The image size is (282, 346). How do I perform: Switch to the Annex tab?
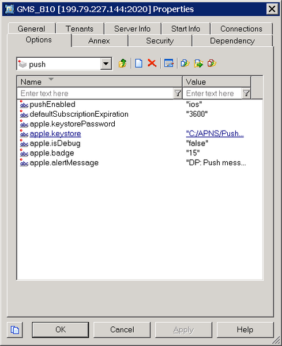tap(99, 41)
